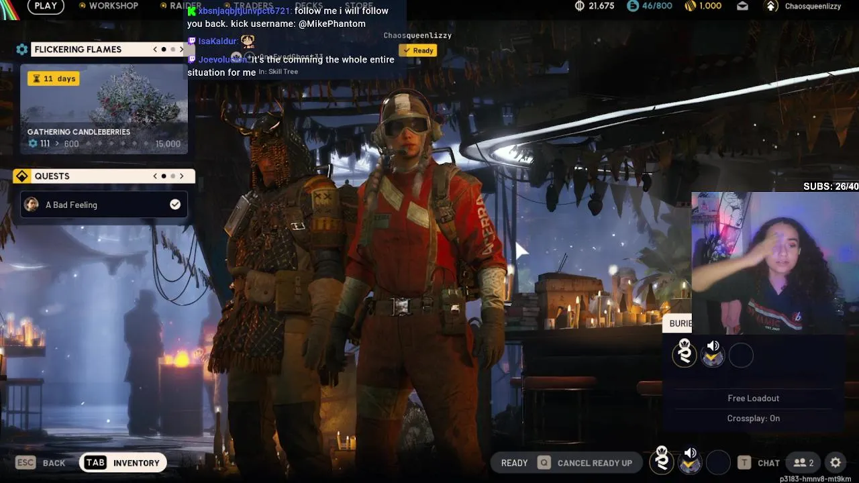Open the settings gear icon
Viewport: 859px width, 483px height.
tap(836, 463)
